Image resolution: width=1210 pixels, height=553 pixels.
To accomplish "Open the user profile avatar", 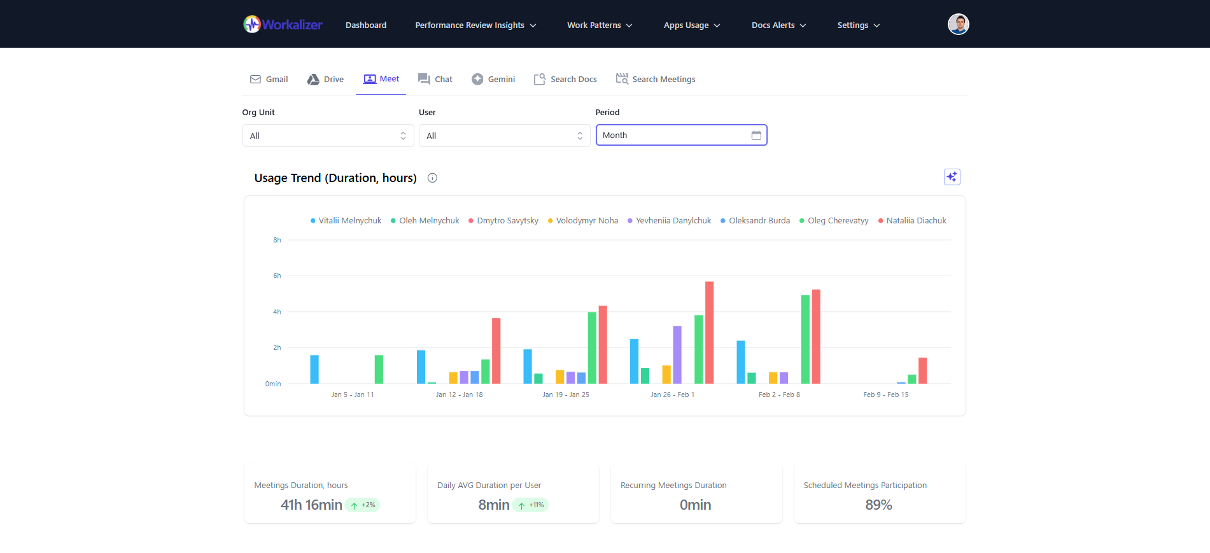I will point(958,24).
